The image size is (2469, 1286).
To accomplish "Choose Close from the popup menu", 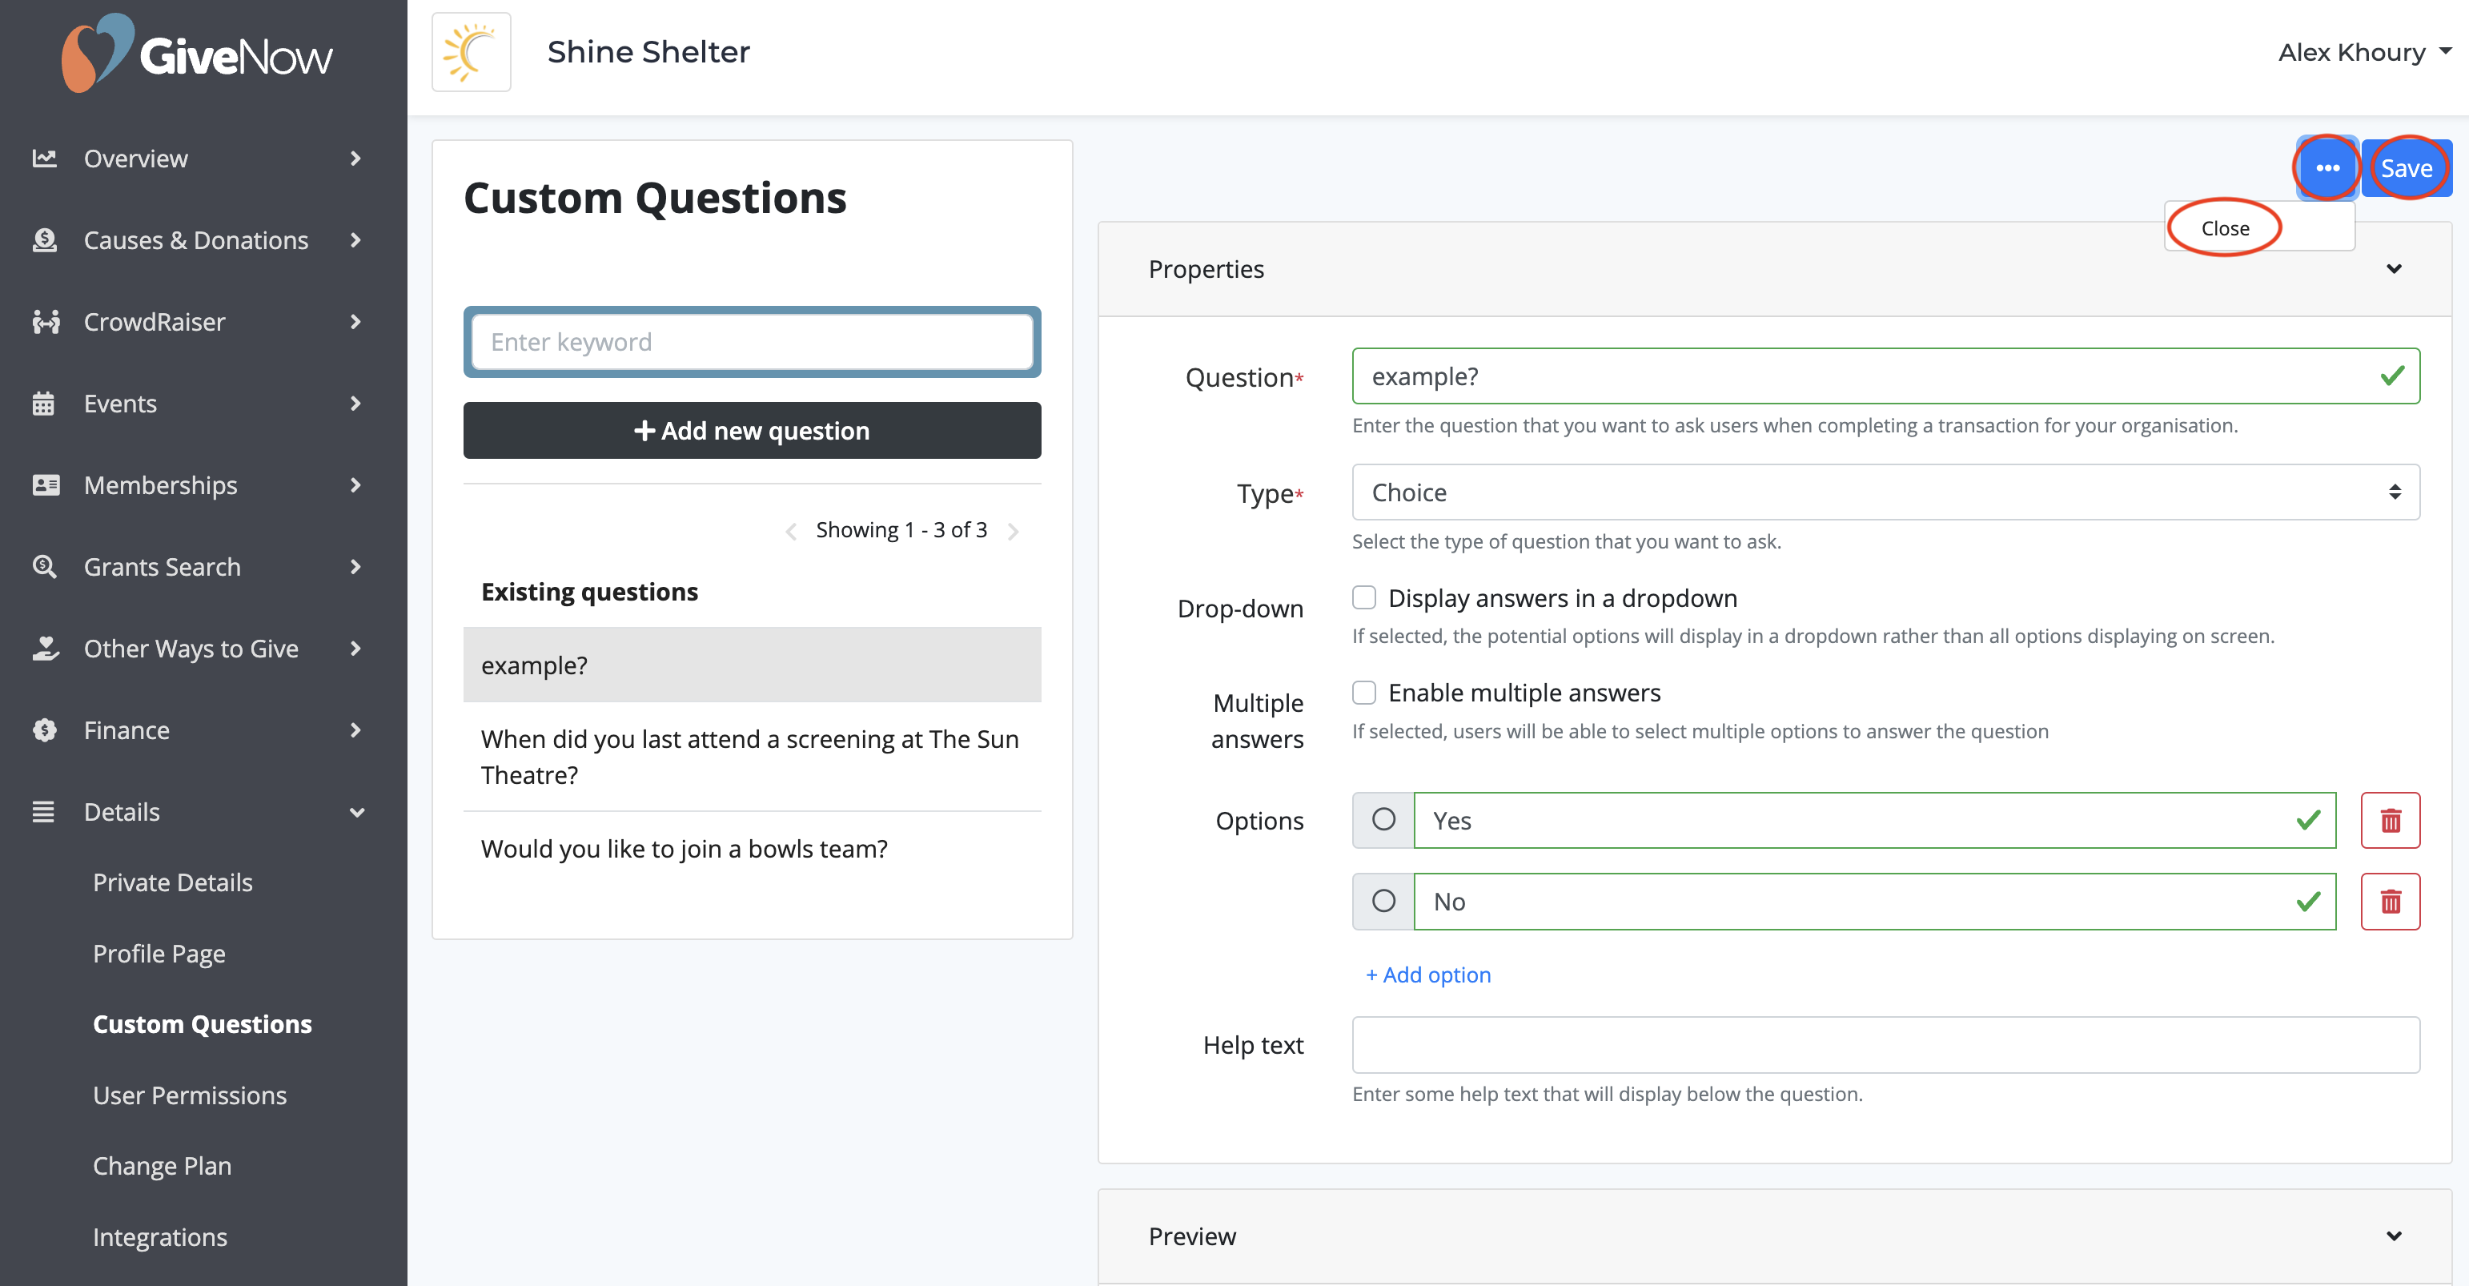I will click(2225, 228).
